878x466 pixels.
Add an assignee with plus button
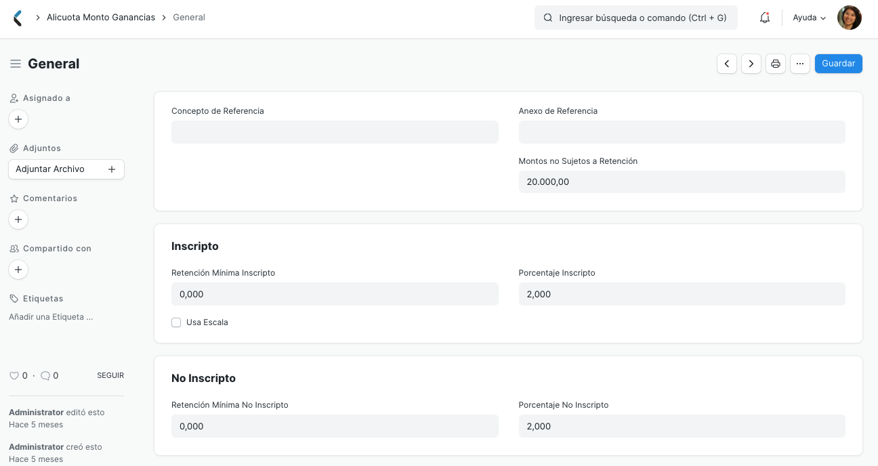(18, 119)
